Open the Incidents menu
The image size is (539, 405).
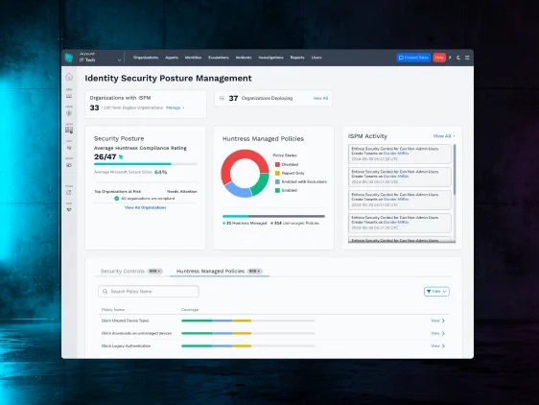click(244, 58)
